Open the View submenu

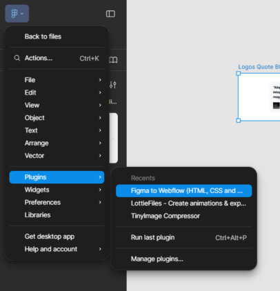click(x=57, y=106)
